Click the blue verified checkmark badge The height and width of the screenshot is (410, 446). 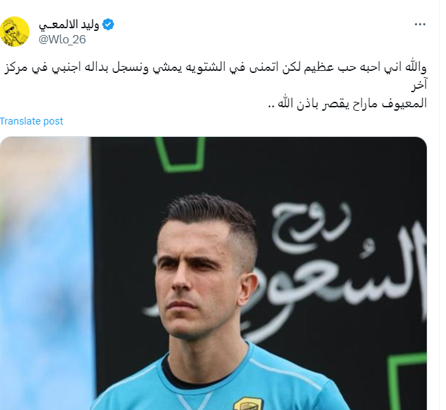click(x=108, y=25)
